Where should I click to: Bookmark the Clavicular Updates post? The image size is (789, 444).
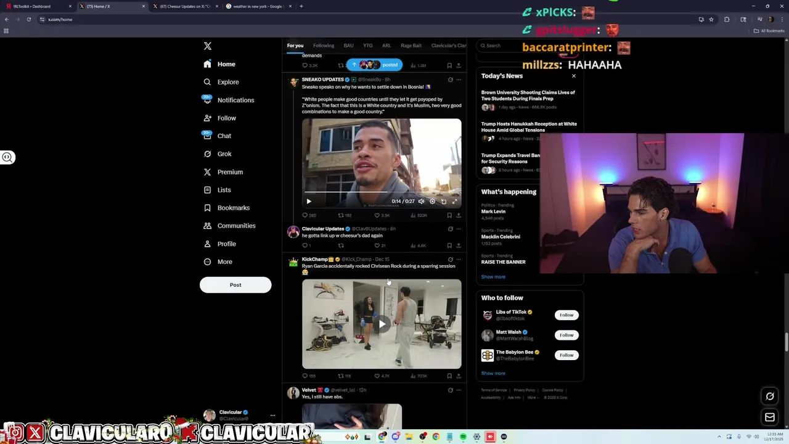pos(449,245)
